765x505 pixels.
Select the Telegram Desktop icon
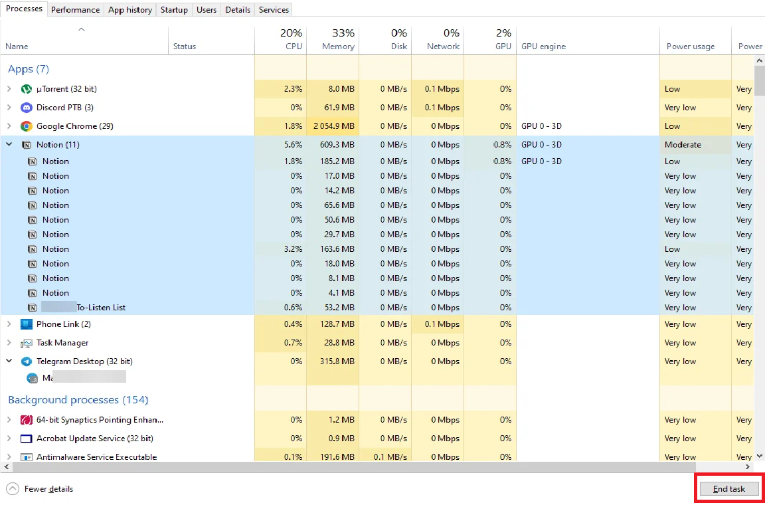(x=27, y=361)
